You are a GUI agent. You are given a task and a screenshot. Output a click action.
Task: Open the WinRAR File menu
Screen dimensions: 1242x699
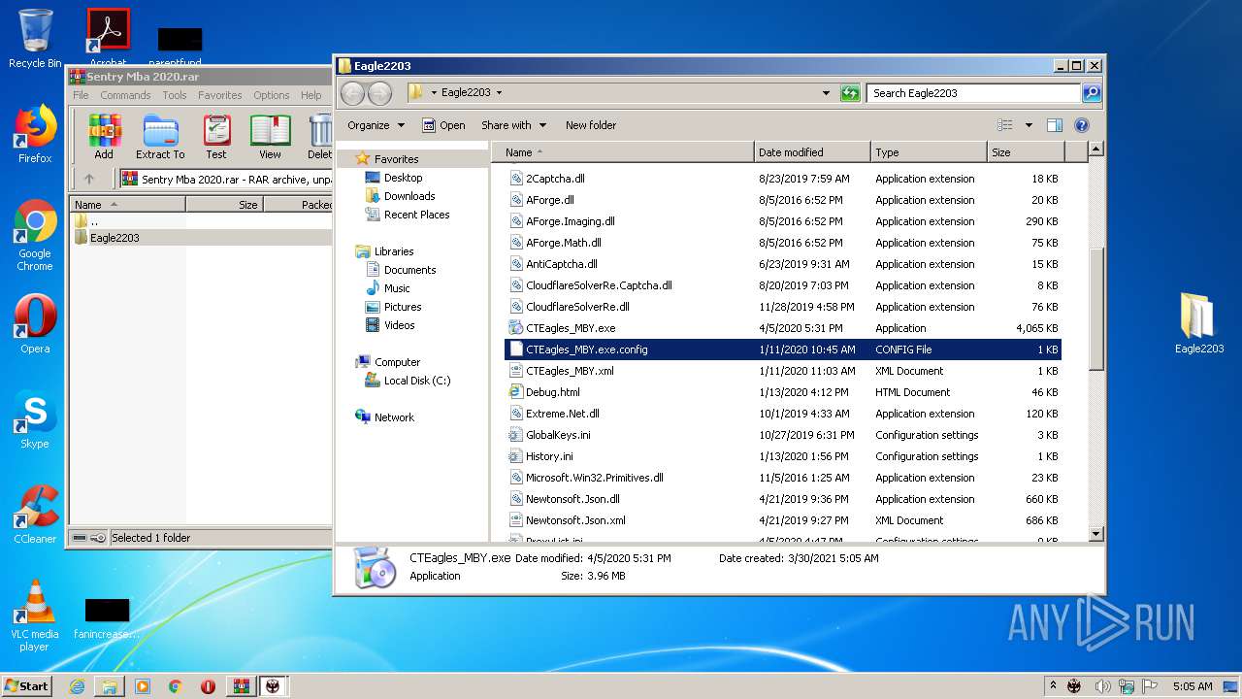(81, 95)
